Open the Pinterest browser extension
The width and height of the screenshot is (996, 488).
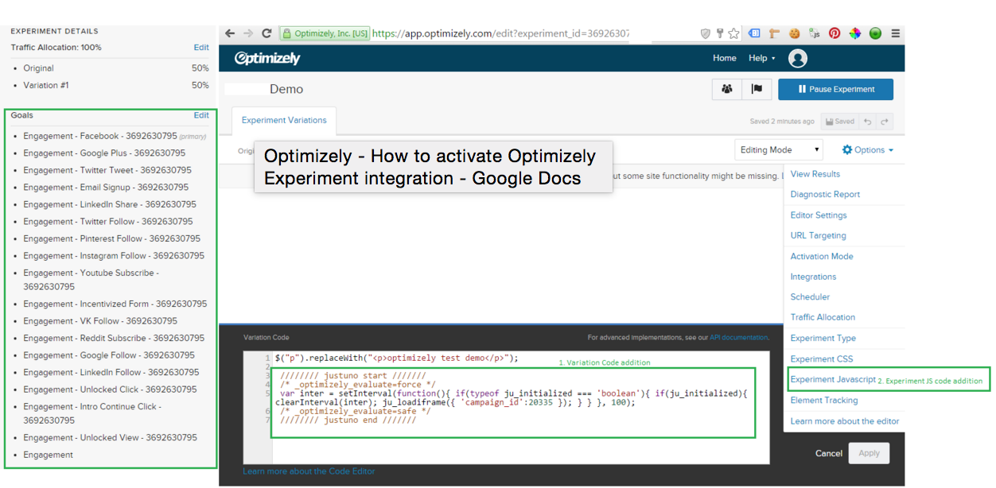[834, 33]
